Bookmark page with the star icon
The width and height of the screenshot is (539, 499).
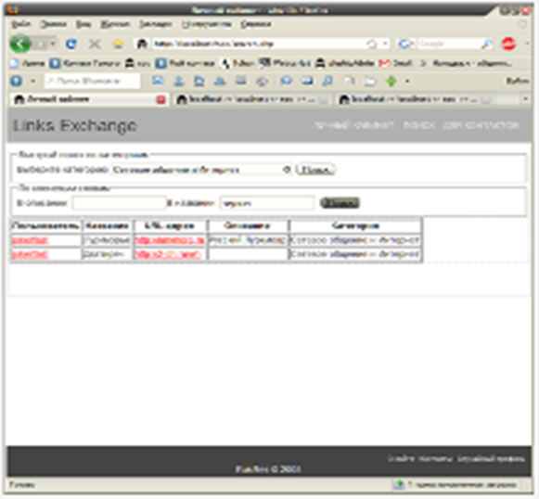372,44
